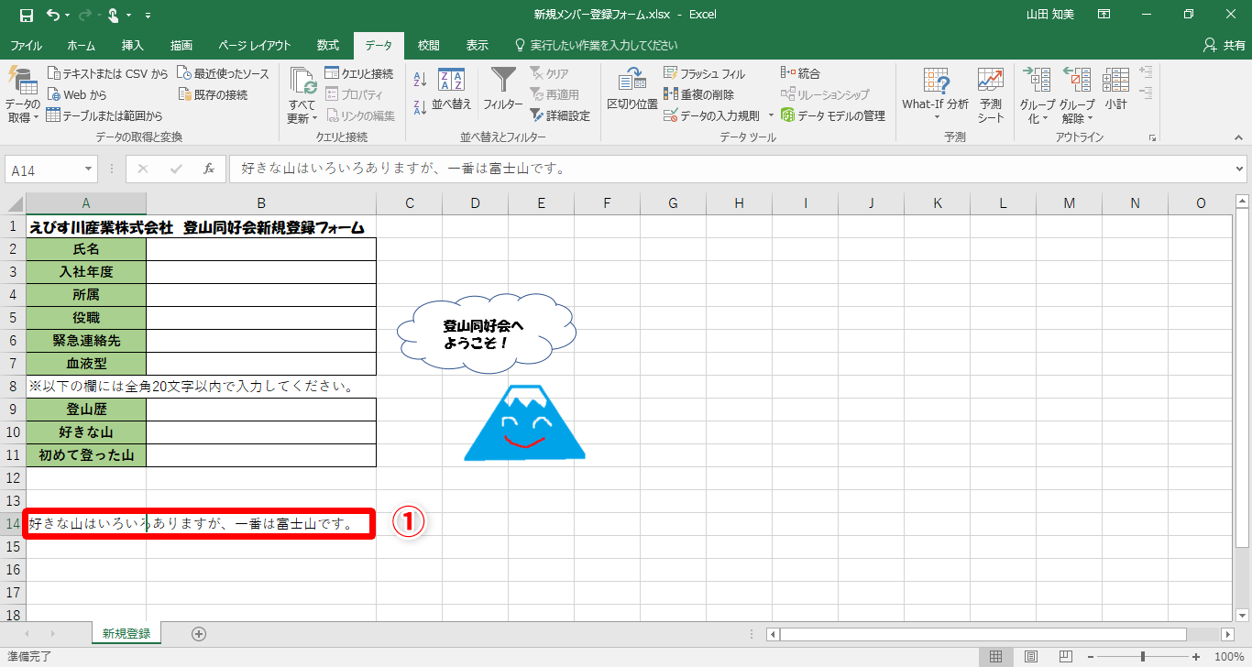This screenshot has width=1252, height=667.
Task: Click zoom out minus button
Action: [x=1090, y=657]
